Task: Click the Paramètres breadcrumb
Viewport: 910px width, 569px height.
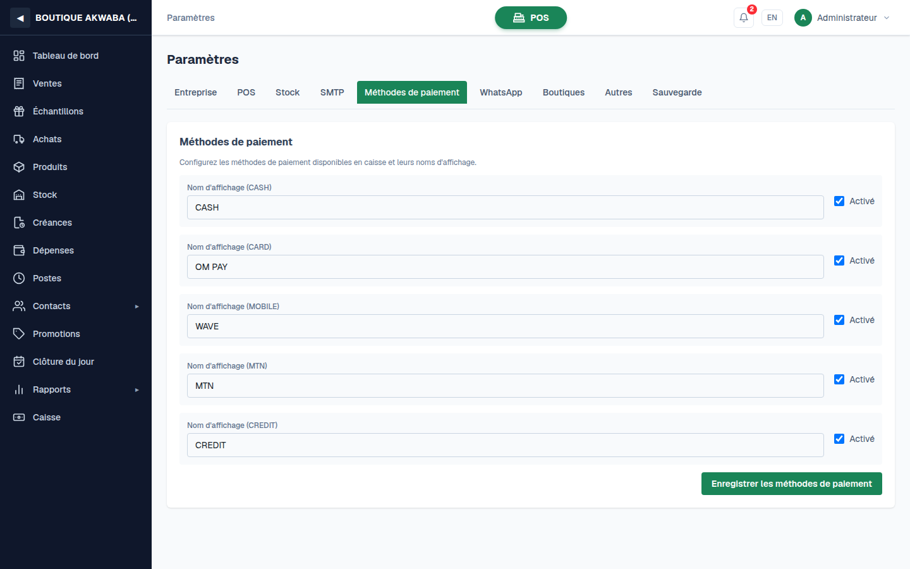Action: (191, 18)
